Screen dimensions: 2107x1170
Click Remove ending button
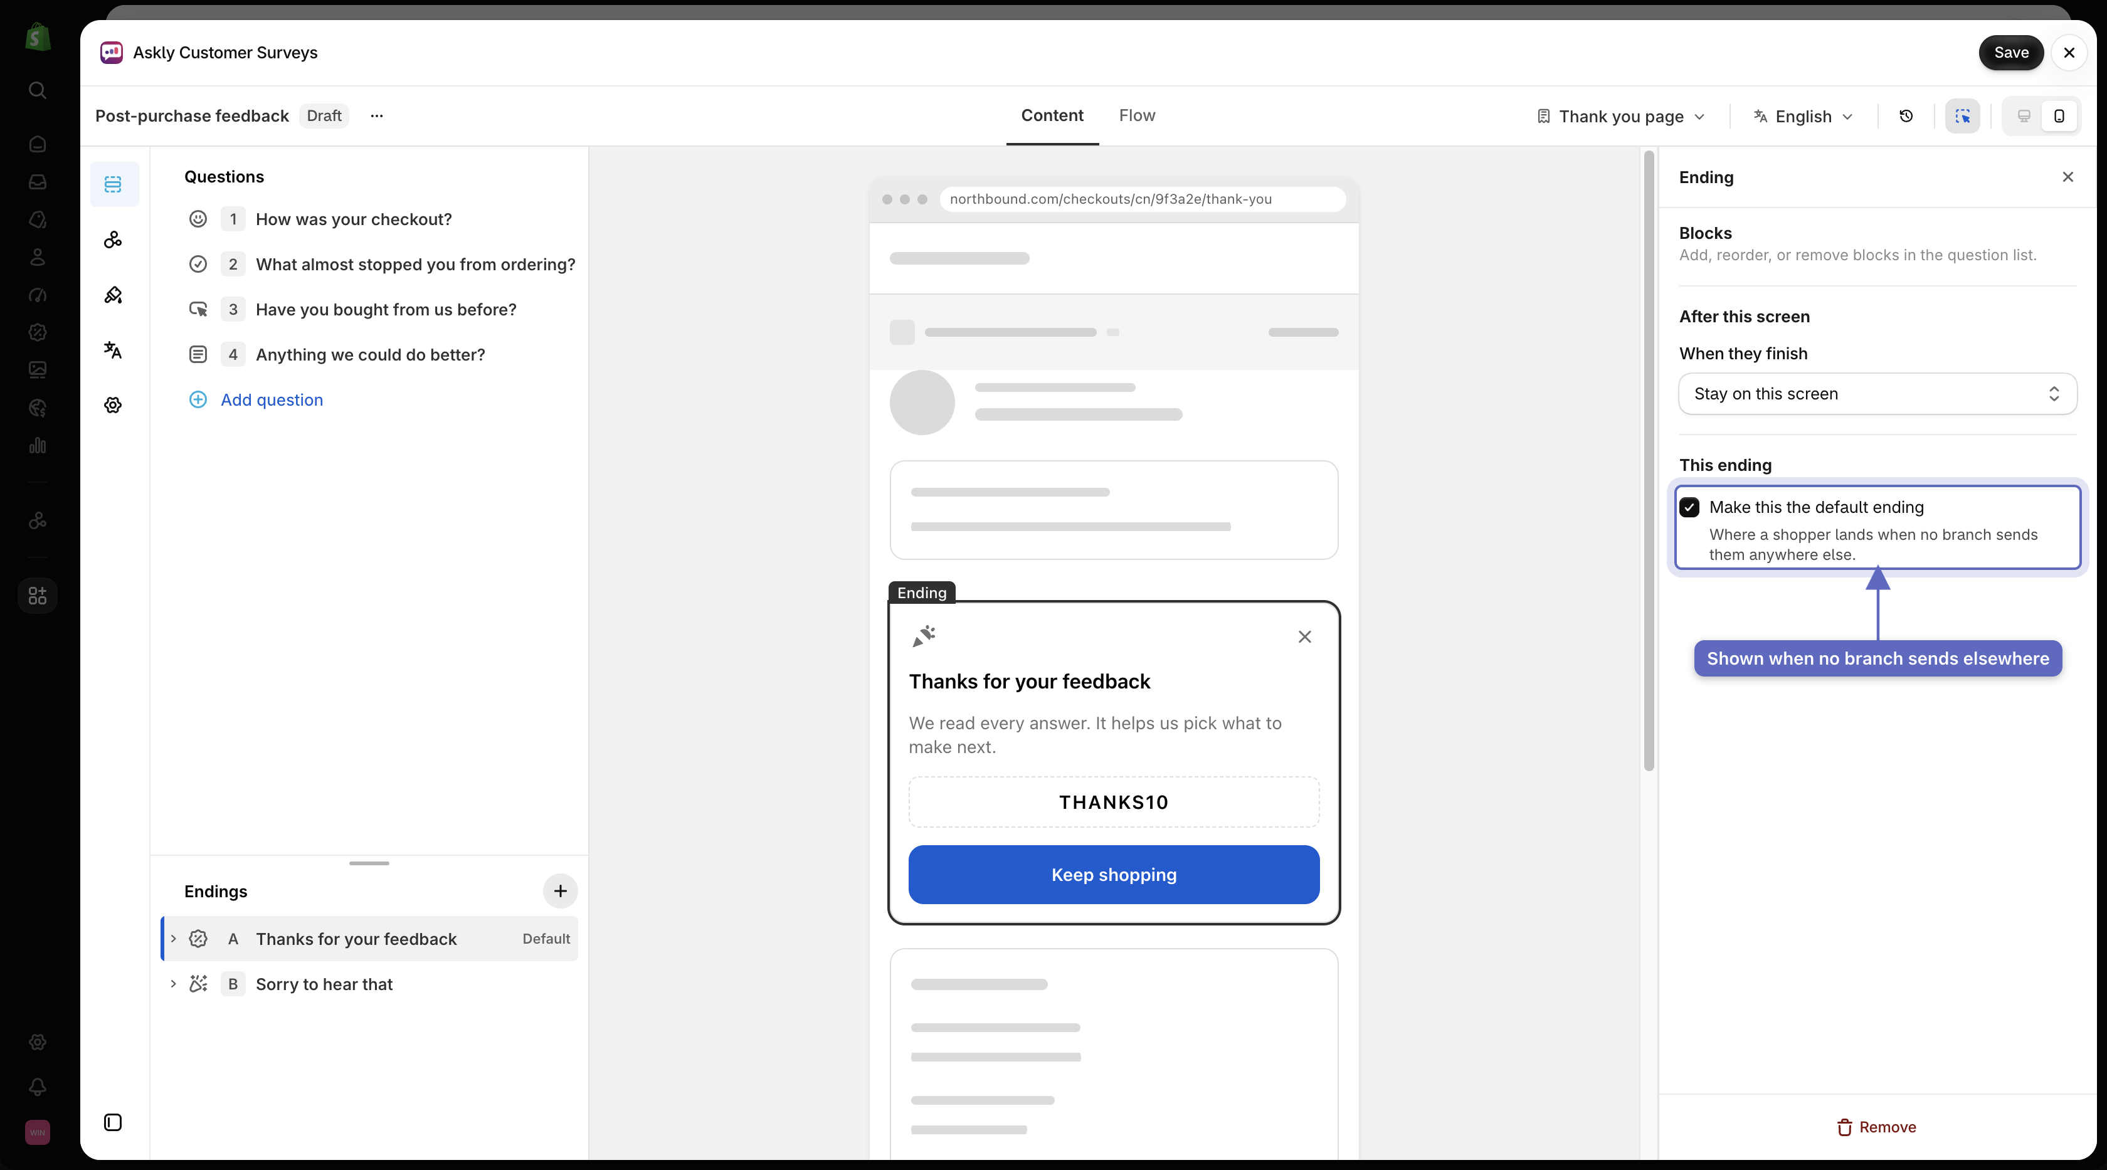click(1876, 1127)
